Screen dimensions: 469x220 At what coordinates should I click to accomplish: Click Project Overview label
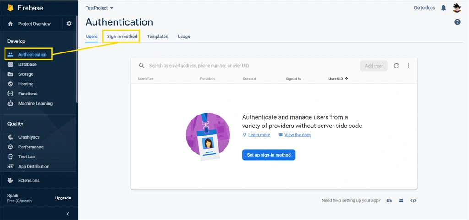click(34, 24)
